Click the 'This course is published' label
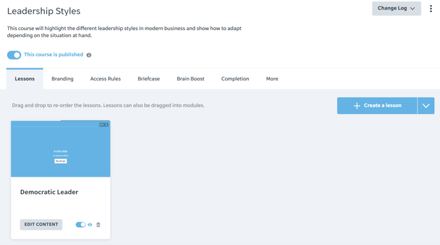The width and height of the screenshot is (440, 245). click(x=54, y=55)
